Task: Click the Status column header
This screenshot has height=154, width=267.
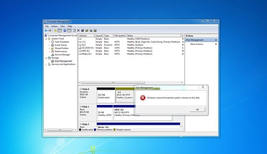Action: [153, 36]
